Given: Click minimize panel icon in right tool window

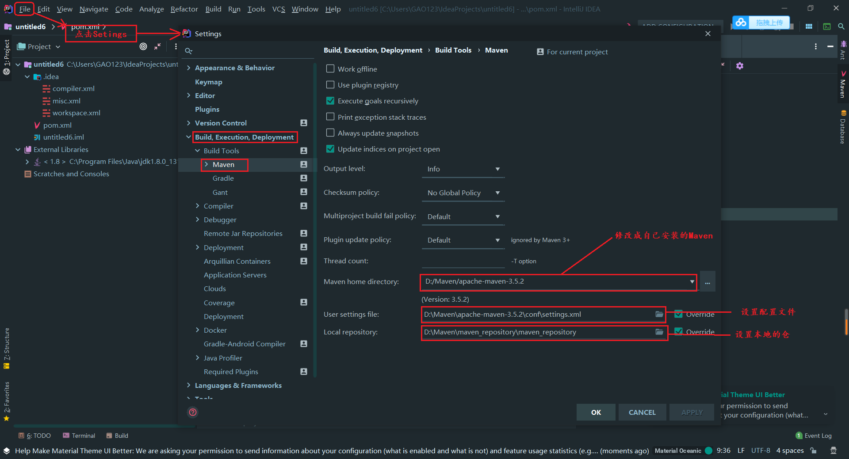Looking at the screenshot, I should pos(830,46).
